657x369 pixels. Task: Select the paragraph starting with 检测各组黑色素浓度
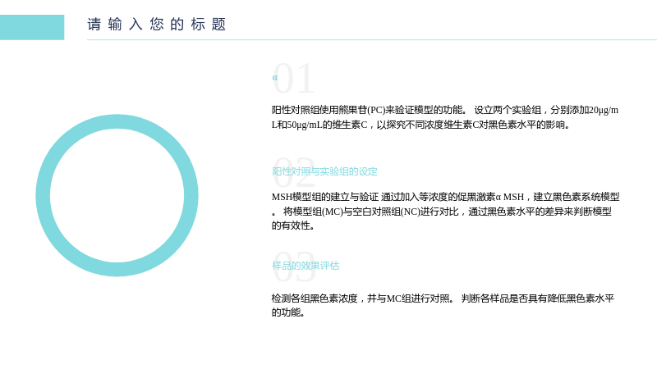click(443, 305)
